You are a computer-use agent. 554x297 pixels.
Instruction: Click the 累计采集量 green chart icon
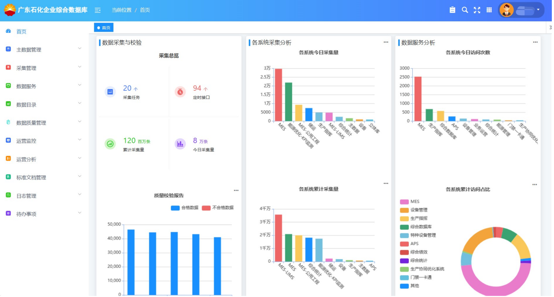(x=110, y=144)
